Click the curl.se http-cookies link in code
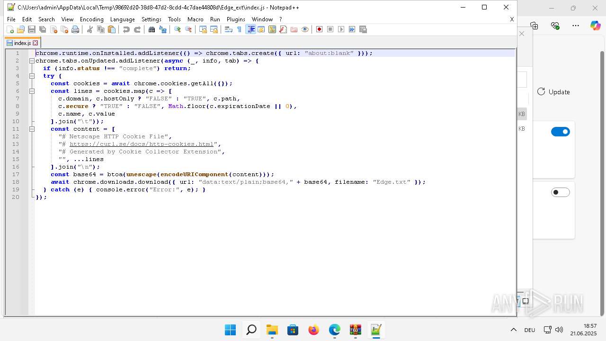Viewport: 606px width, 341px height. coord(142,144)
